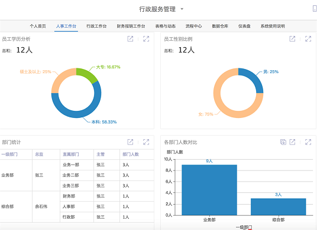The image size is (317, 230).
Task: Click the 业务部 bar showing 9人
Action: pos(209,190)
